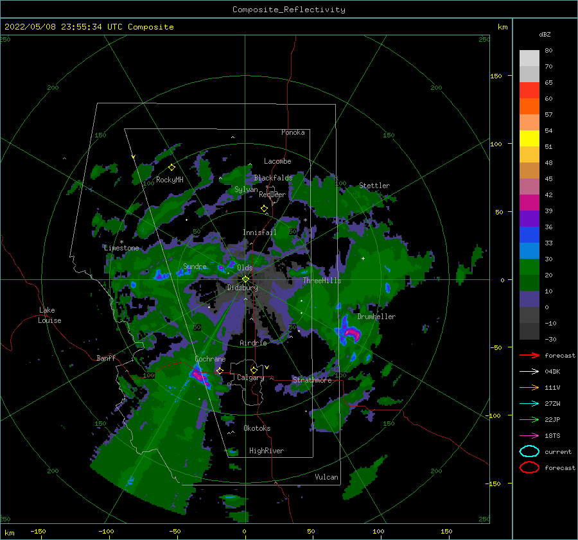Click the HighRiver city label
Screen dimensions: 578x540
coord(267,451)
